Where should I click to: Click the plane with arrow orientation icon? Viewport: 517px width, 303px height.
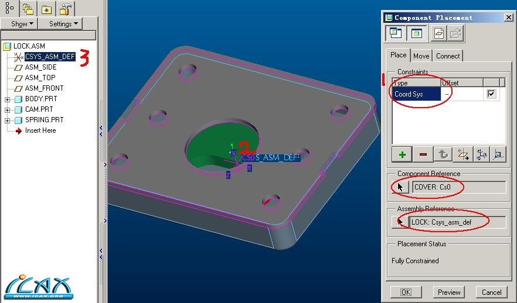(x=463, y=154)
